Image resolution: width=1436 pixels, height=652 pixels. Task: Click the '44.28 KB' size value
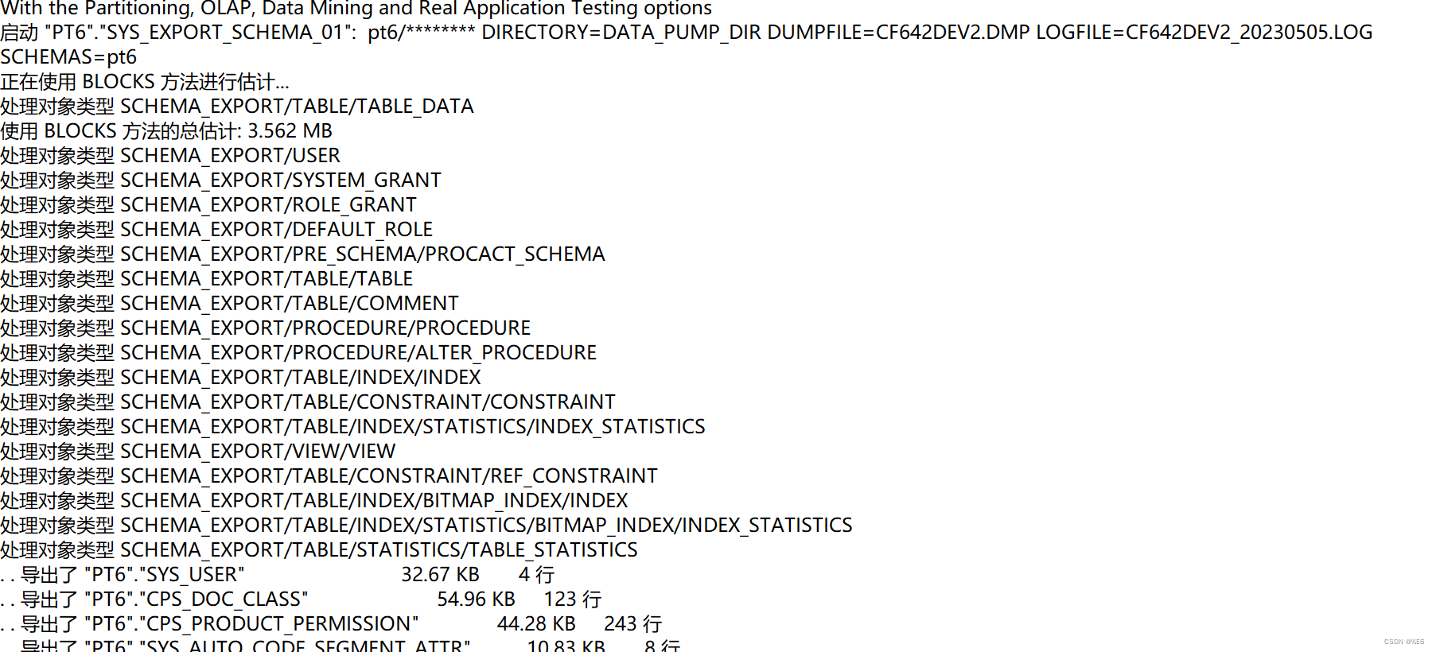[x=536, y=624]
